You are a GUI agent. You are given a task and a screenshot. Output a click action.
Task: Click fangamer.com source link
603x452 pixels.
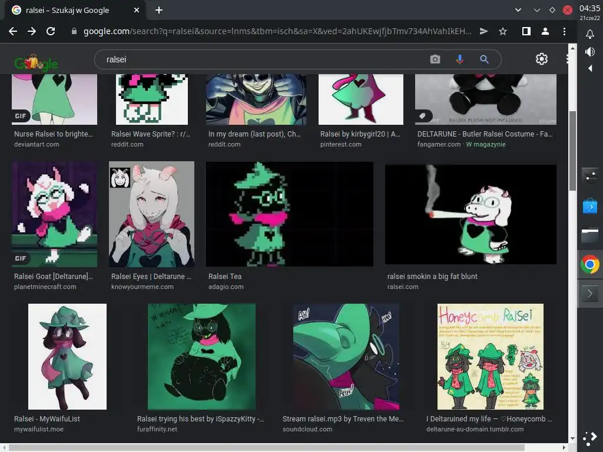[439, 145]
